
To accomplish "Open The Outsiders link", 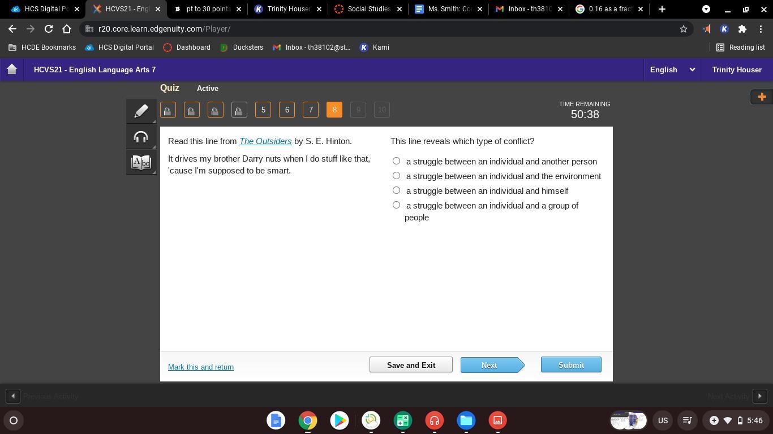I will (x=265, y=141).
